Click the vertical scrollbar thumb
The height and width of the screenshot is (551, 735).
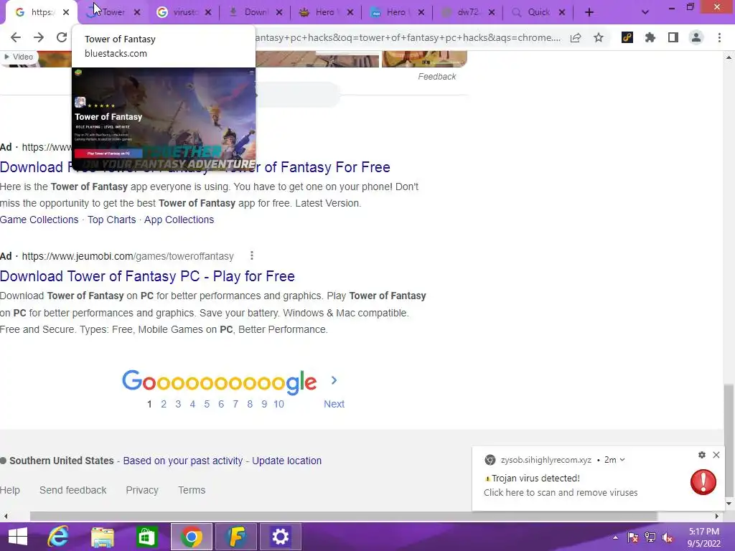click(729, 441)
